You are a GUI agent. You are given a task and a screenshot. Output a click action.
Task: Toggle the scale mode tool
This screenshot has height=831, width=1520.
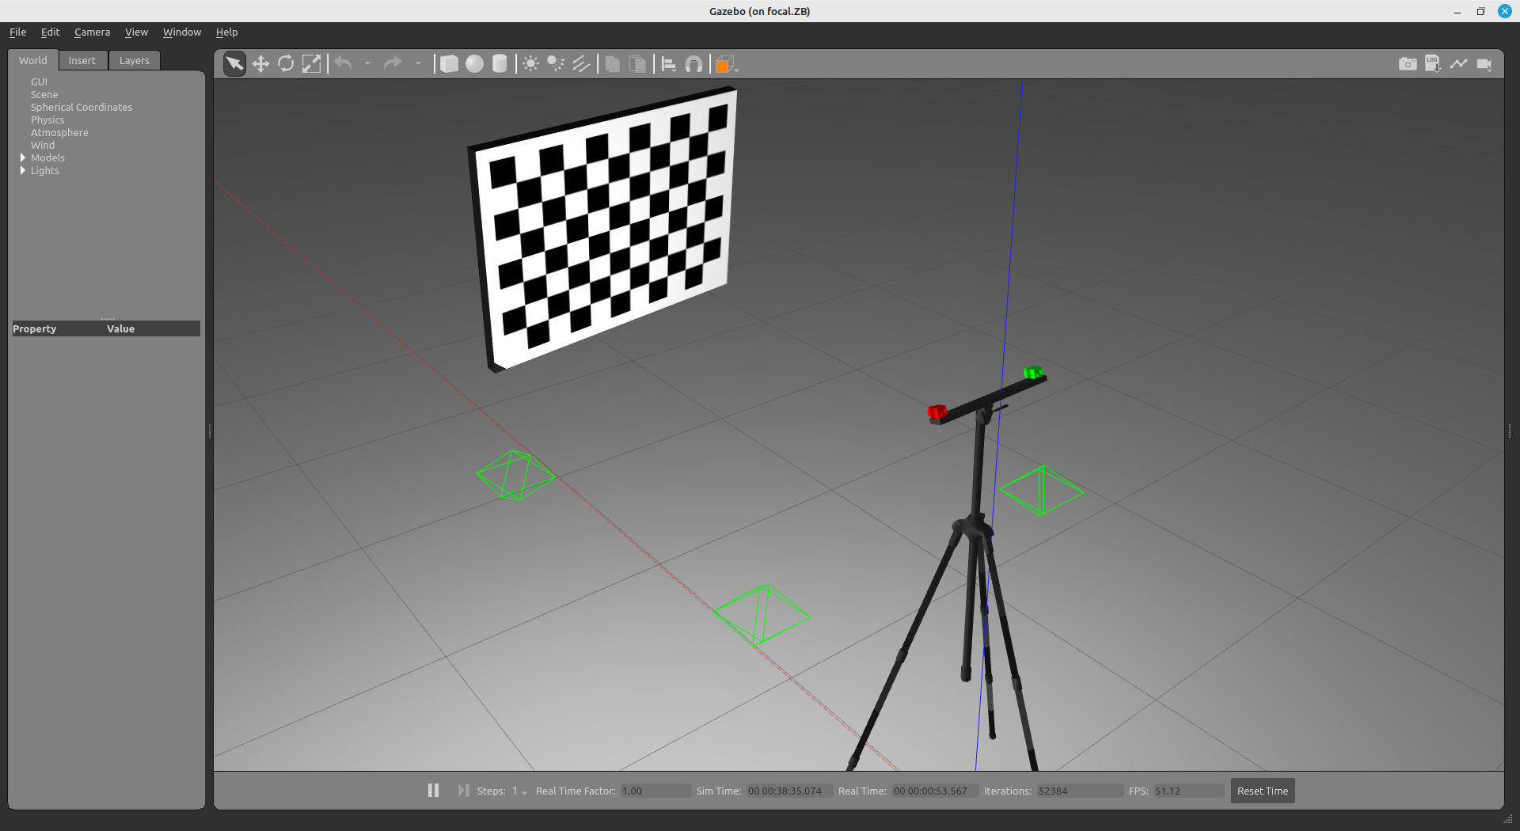coord(311,64)
